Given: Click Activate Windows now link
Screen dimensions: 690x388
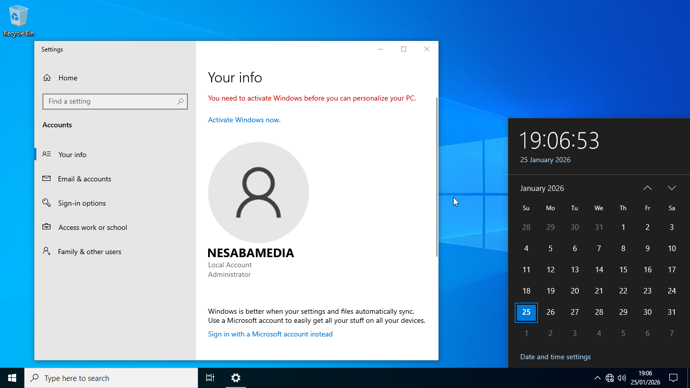Looking at the screenshot, I should (x=244, y=120).
